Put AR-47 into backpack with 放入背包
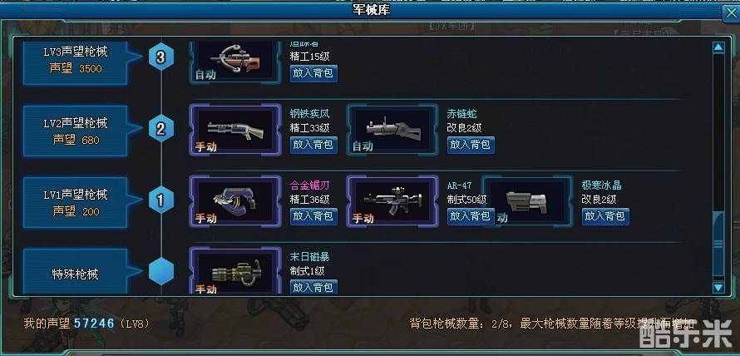740x356 pixels. (471, 216)
